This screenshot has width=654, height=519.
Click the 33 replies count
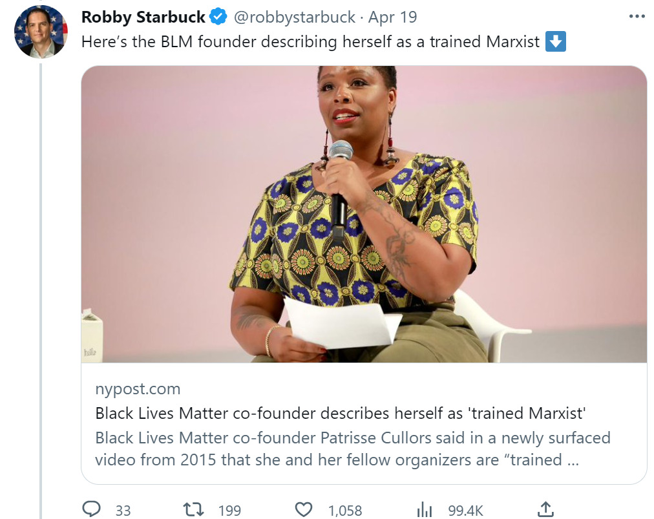click(x=123, y=510)
